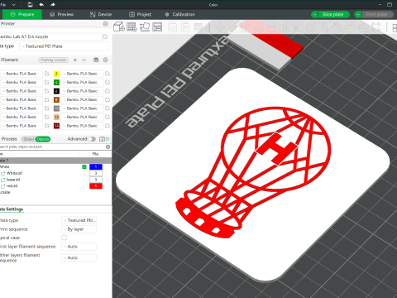
Task: Switch to the Project tab
Action: (x=141, y=14)
